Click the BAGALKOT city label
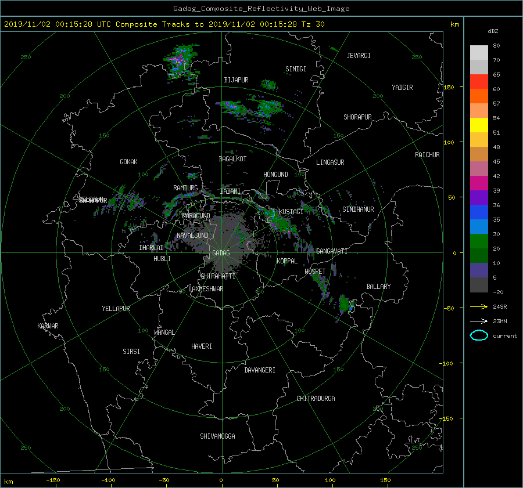This screenshot has height=488, width=523. click(232, 159)
